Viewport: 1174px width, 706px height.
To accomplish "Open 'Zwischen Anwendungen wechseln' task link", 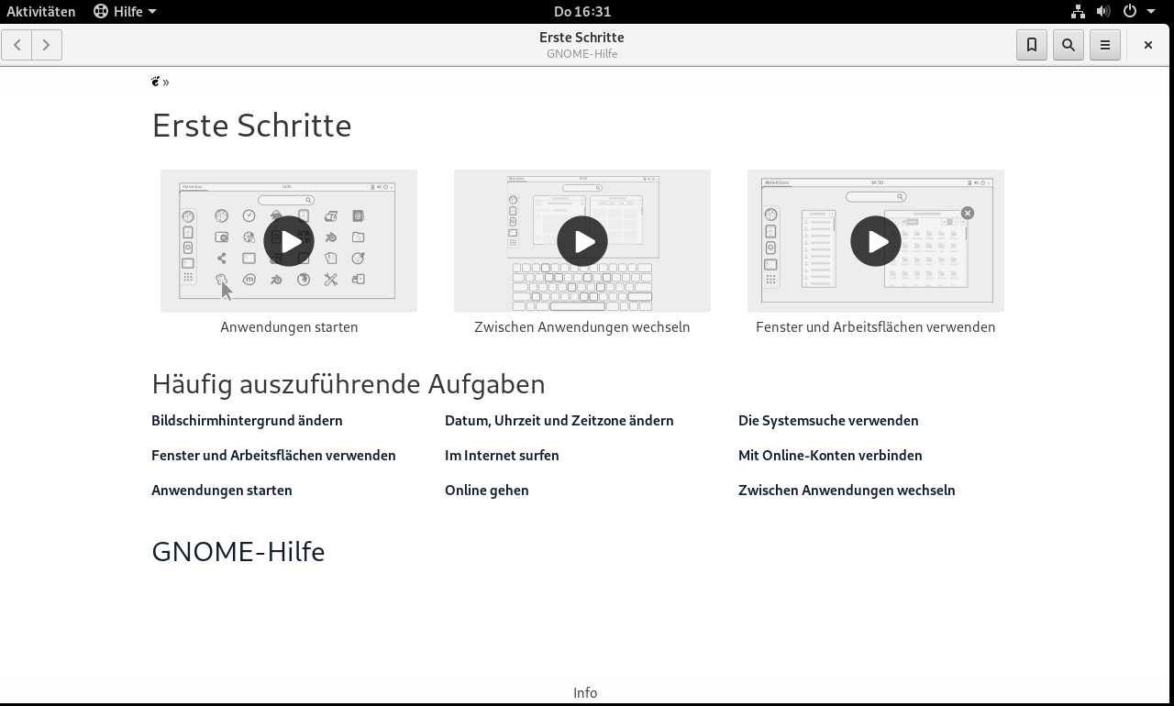I will click(847, 491).
